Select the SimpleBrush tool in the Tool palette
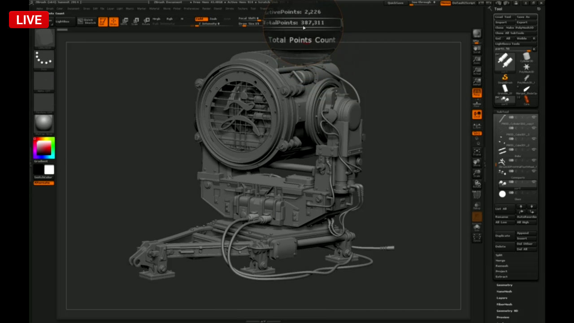Image resolution: width=574 pixels, height=323 pixels. click(x=505, y=77)
